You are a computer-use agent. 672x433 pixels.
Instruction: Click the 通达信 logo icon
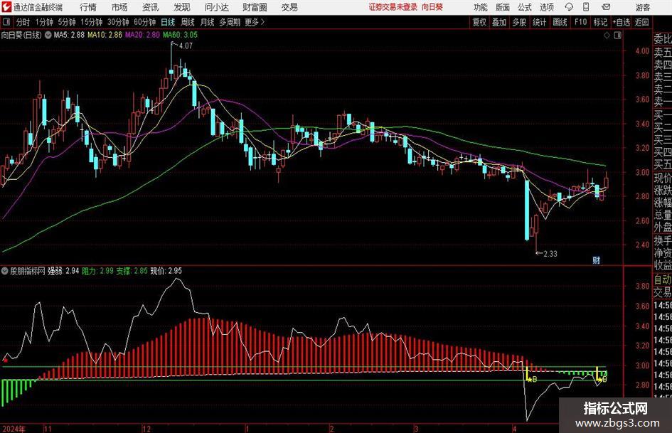point(6,7)
